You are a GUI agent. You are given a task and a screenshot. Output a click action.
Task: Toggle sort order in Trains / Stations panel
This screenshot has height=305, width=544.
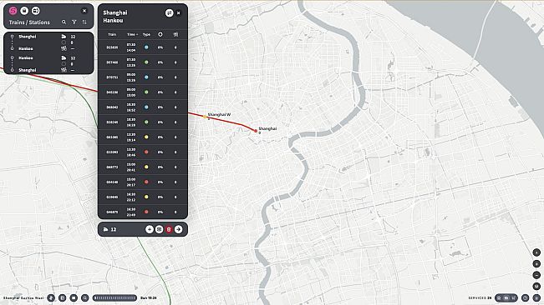(84, 22)
